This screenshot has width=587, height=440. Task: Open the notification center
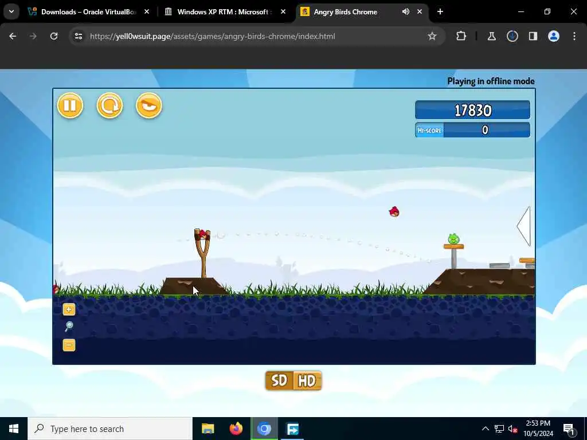pos(569,429)
